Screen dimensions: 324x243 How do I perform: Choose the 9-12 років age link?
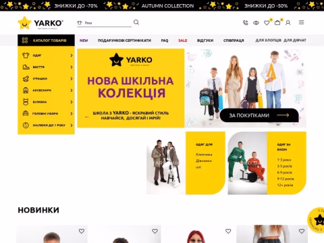[286, 179]
